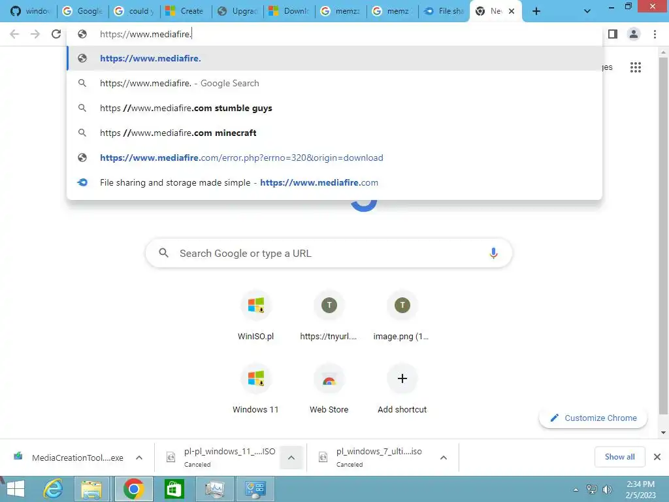Click the Customize Chrome button

coord(593,418)
